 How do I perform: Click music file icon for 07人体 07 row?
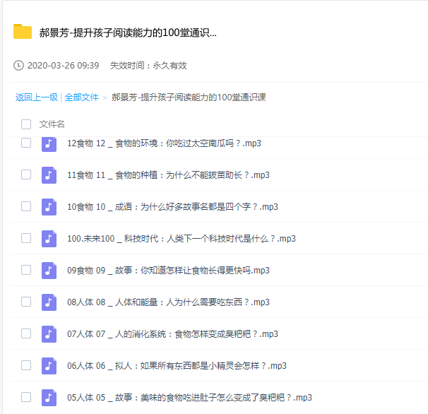pos(49,334)
